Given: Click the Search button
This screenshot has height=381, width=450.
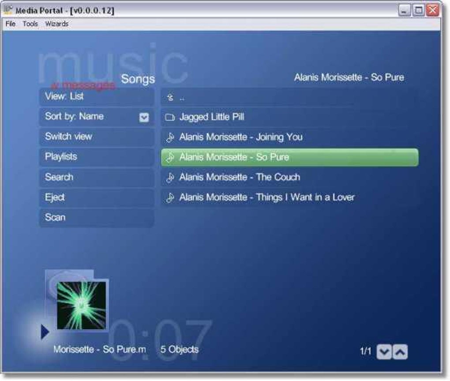Looking at the screenshot, I should point(97,177).
